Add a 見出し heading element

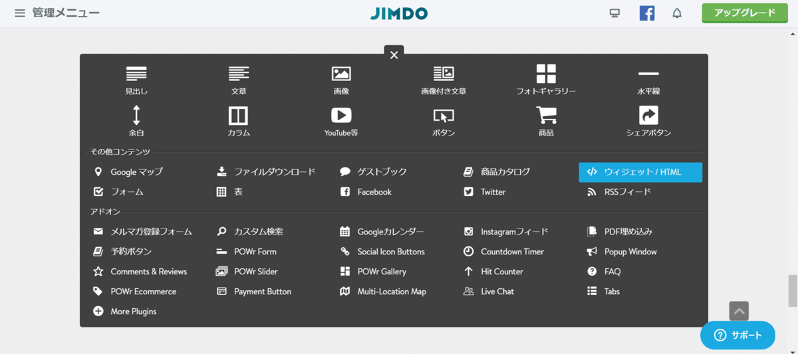point(136,80)
